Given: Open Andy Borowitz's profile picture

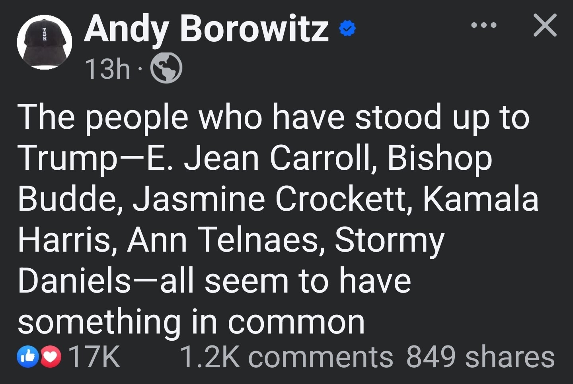Looking at the screenshot, I should click(44, 42).
